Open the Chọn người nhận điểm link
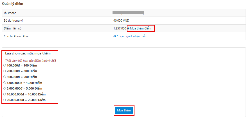The width and height of the screenshot is (247, 119). coord(132,36)
